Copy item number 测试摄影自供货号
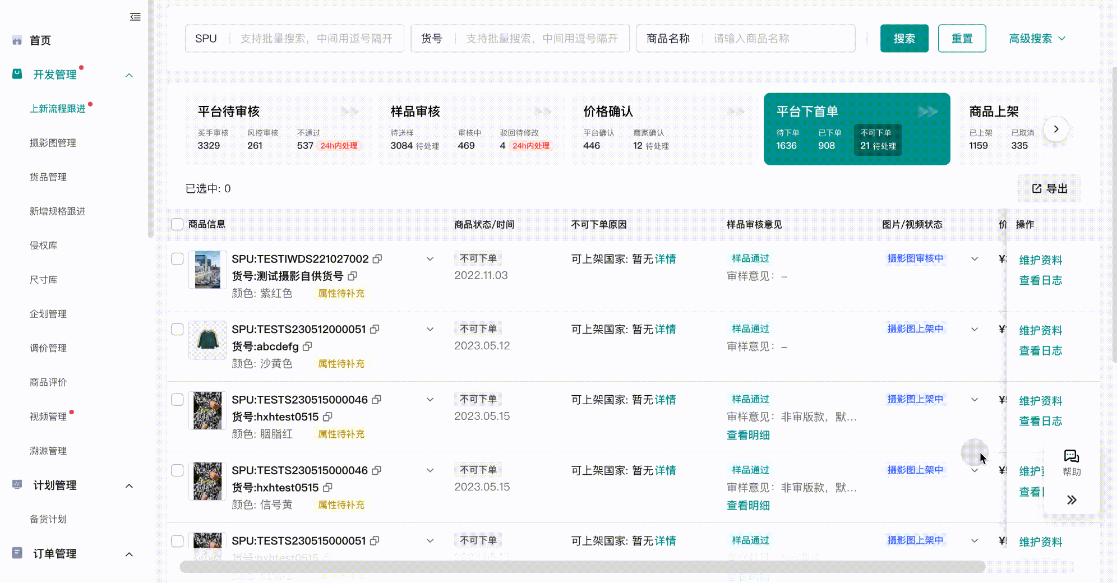 [353, 276]
